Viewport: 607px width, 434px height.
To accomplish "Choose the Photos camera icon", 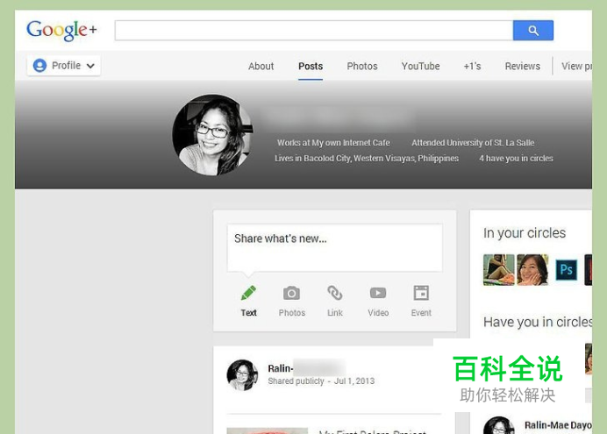I will tap(291, 293).
